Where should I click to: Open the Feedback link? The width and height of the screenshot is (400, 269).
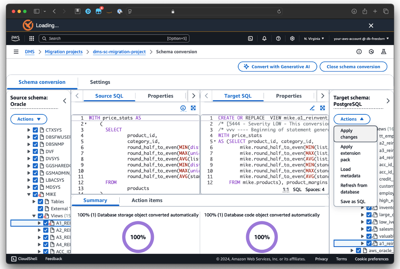pos(54,259)
